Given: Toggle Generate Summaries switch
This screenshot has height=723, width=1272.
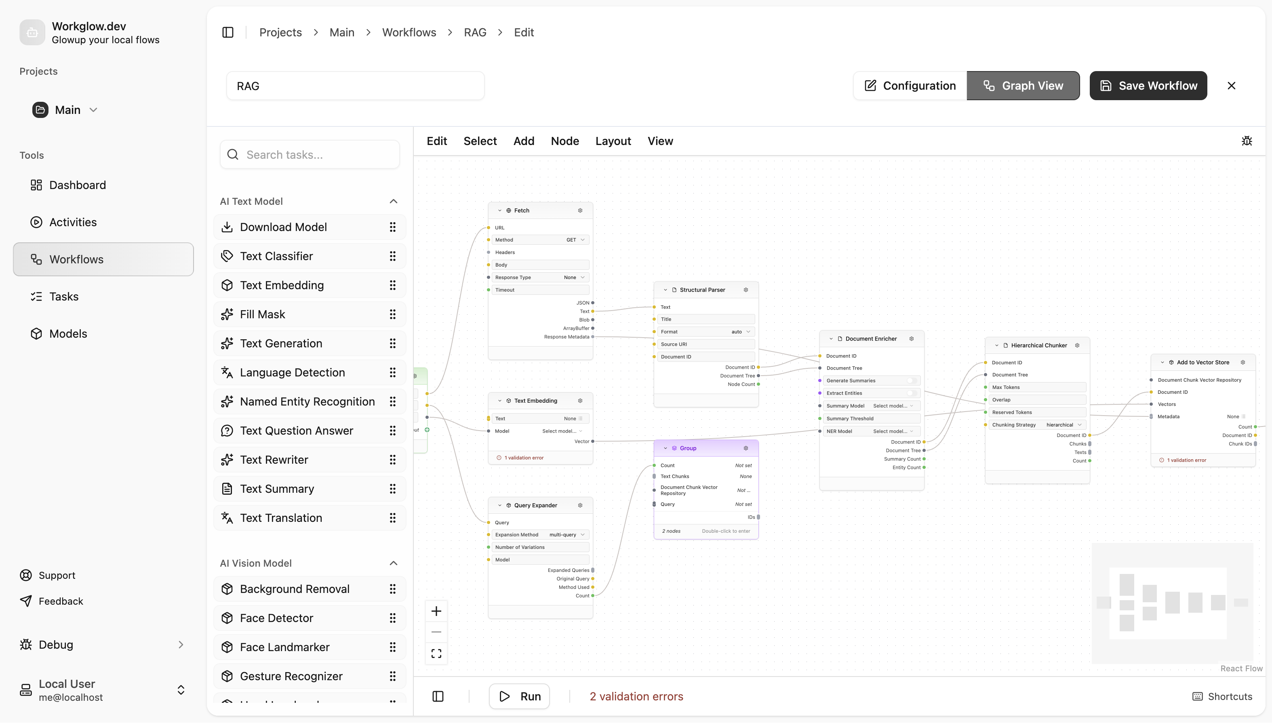Looking at the screenshot, I should point(912,381).
